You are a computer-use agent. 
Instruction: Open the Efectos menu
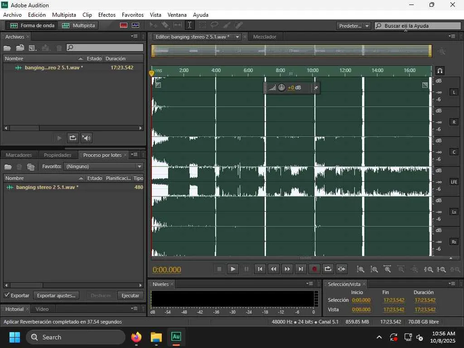point(106,15)
